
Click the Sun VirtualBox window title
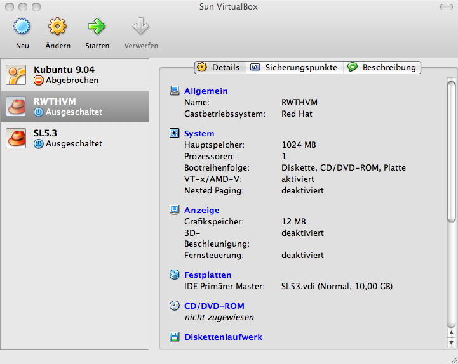click(x=229, y=7)
